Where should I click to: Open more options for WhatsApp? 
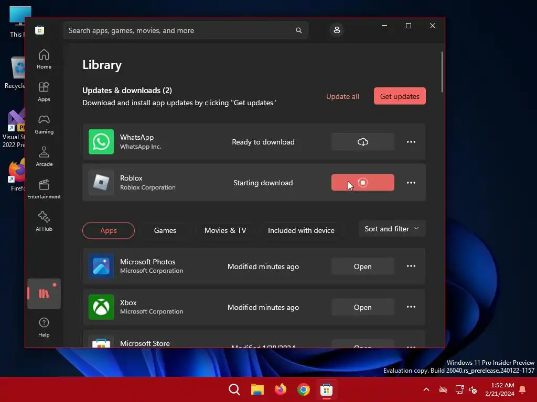tap(411, 142)
